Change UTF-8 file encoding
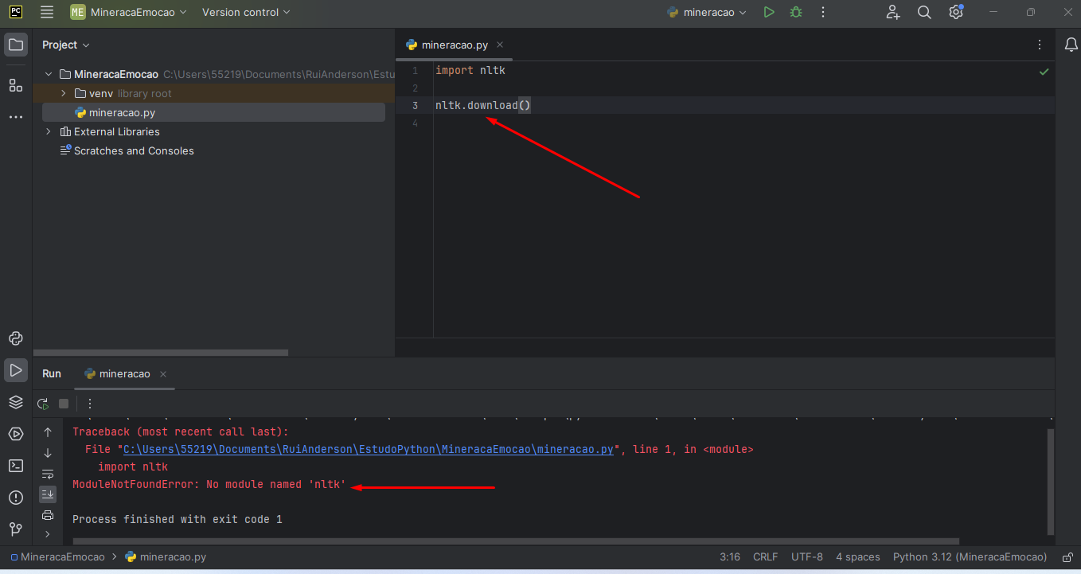 tap(807, 557)
